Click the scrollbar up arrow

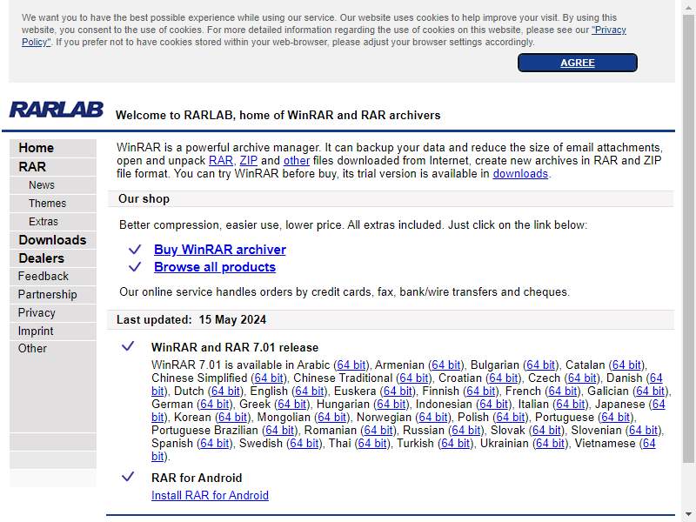pyautogui.click(x=688, y=7)
